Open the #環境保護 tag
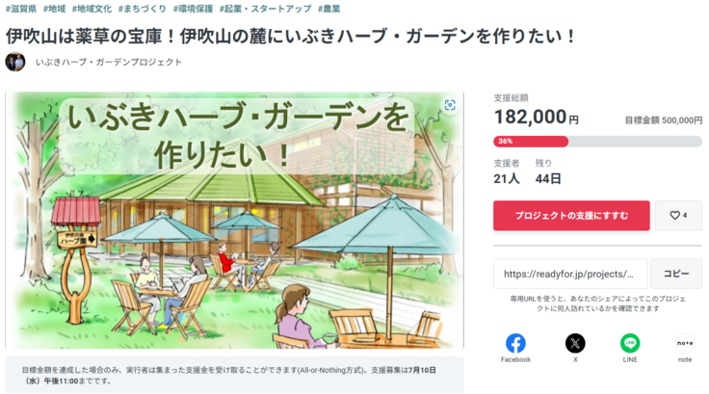The height and width of the screenshot is (394, 709). point(193,9)
